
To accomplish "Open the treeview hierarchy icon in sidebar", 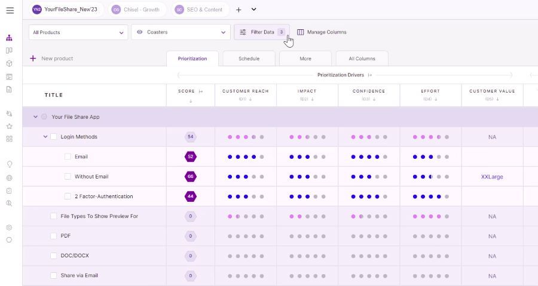I will pos(9,38).
